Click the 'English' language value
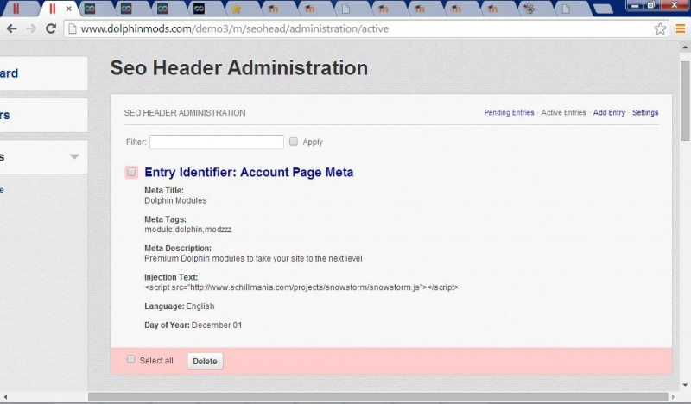Screen dimensions: 691x404 (200, 306)
